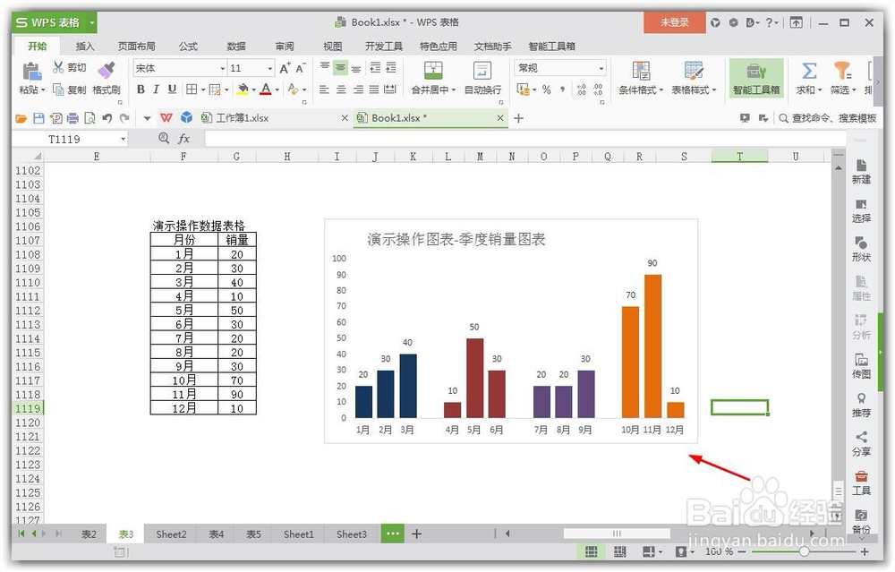Expand fill color dropdown arrow
895x572 pixels.
pyautogui.click(x=253, y=90)
